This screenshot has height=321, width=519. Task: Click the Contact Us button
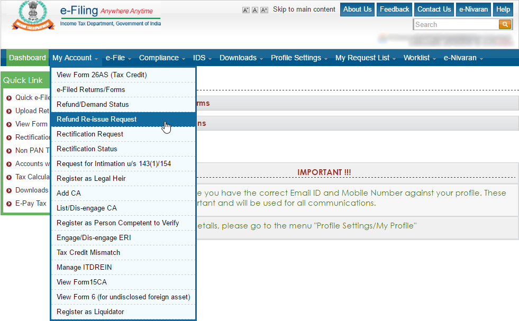(x=434, y=10)
